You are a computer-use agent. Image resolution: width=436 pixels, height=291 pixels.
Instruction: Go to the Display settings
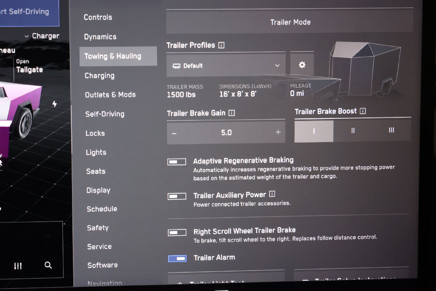coord(98,190)
